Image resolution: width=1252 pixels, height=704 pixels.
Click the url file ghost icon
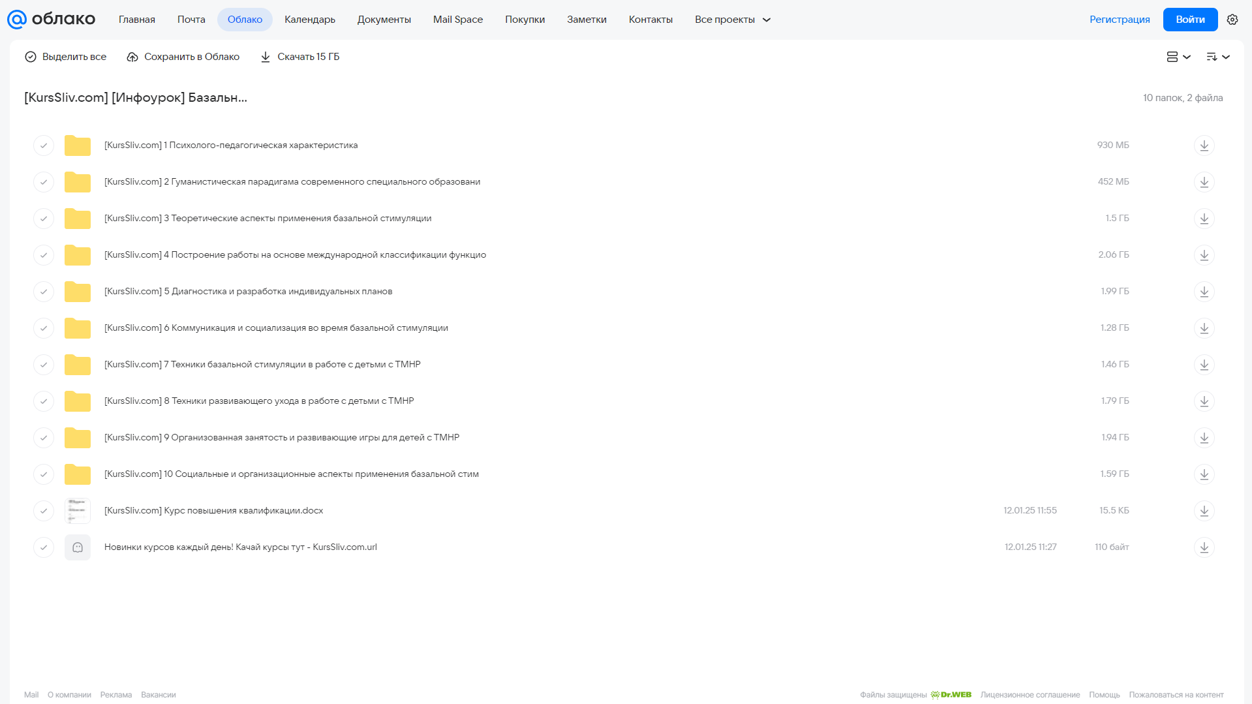point(78,547)
